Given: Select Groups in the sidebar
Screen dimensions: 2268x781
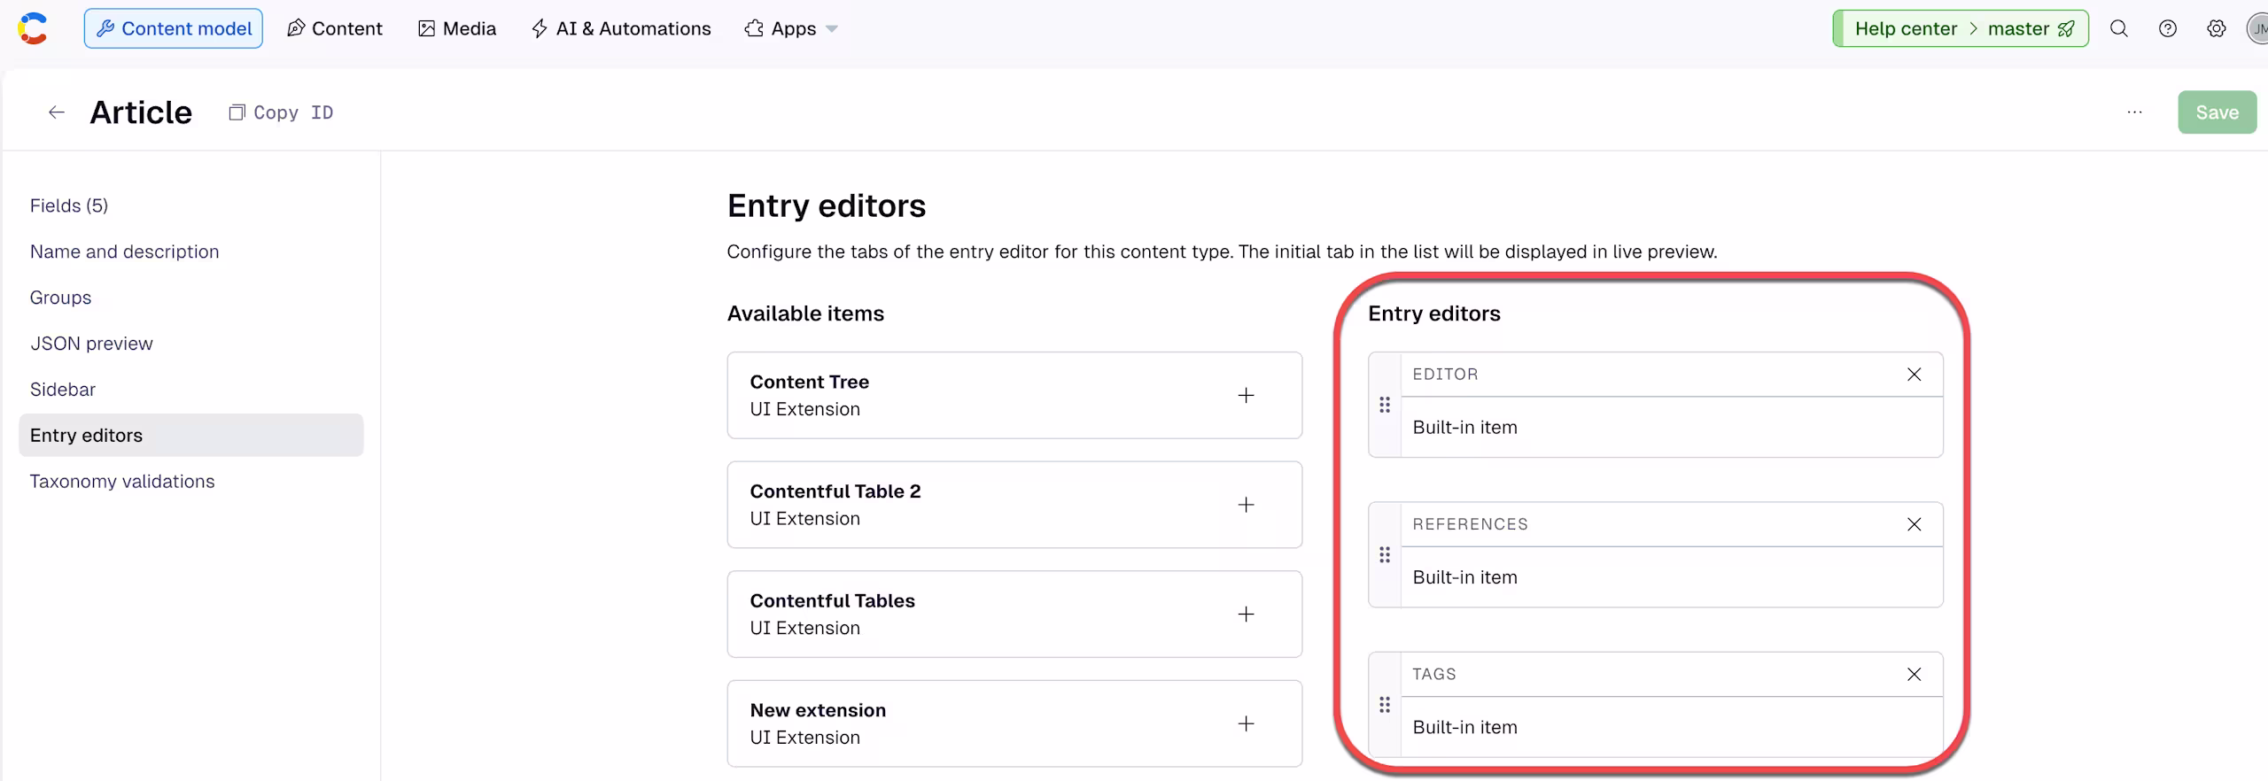Looking at the screenshot, I should pos(60,298).
